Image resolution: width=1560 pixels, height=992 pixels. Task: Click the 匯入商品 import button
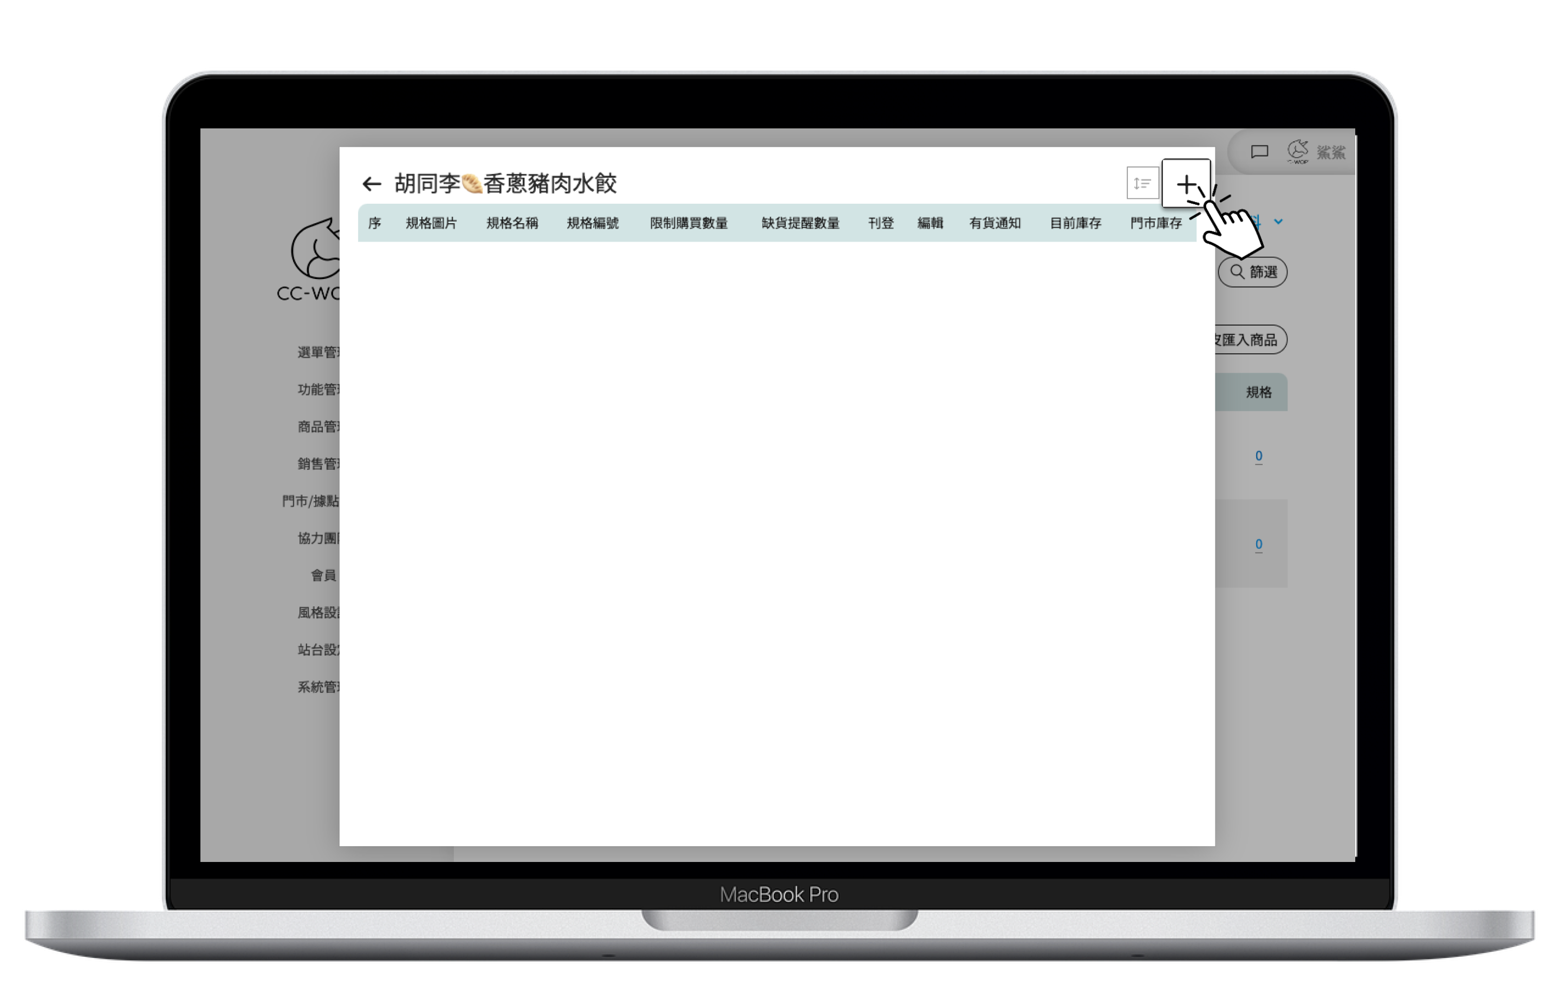point(1248,340)
